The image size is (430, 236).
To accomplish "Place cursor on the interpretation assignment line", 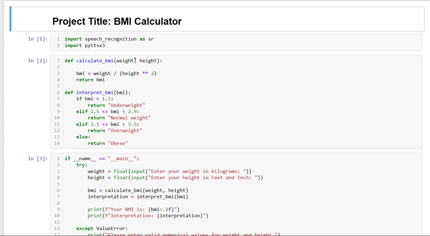I will [x=138, y=197].
